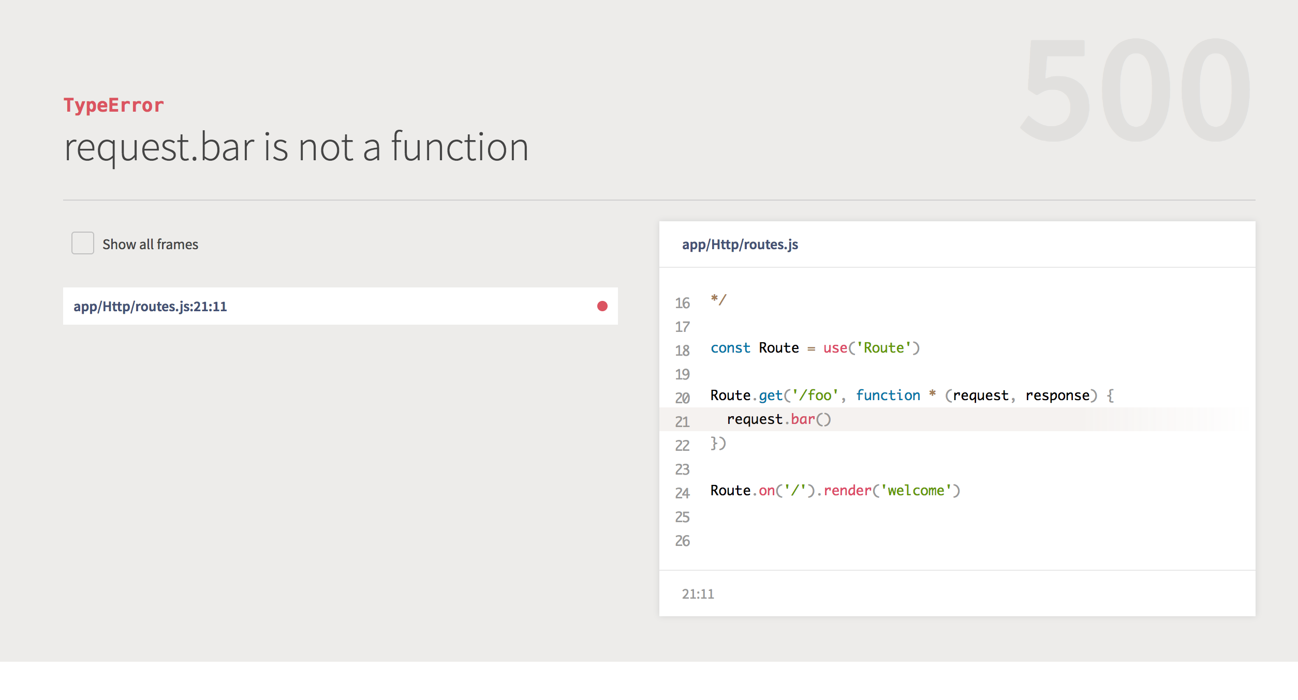
Task: Click the TypeError heading
Action: click(113, 105)
